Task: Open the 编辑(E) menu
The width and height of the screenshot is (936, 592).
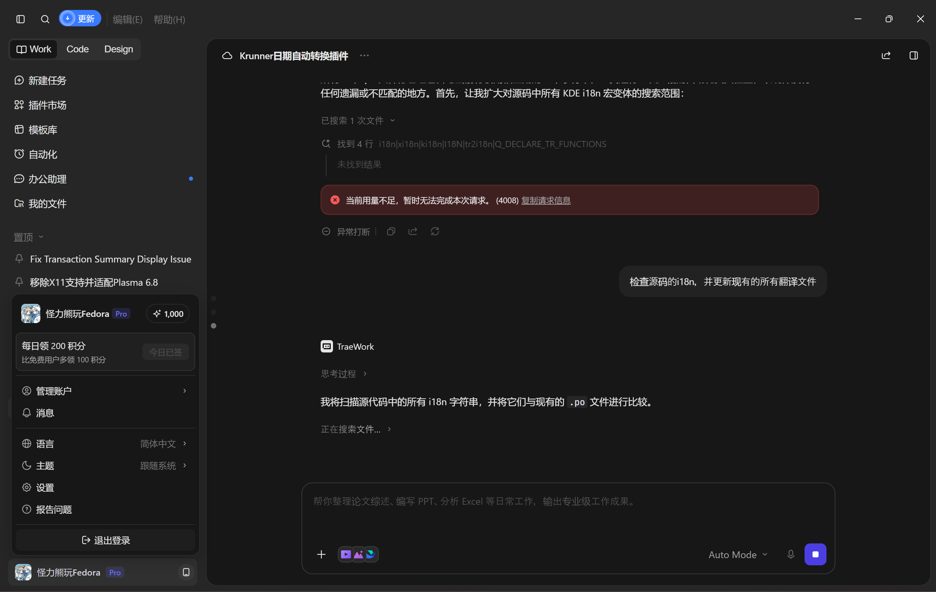Action: [128, 20]
